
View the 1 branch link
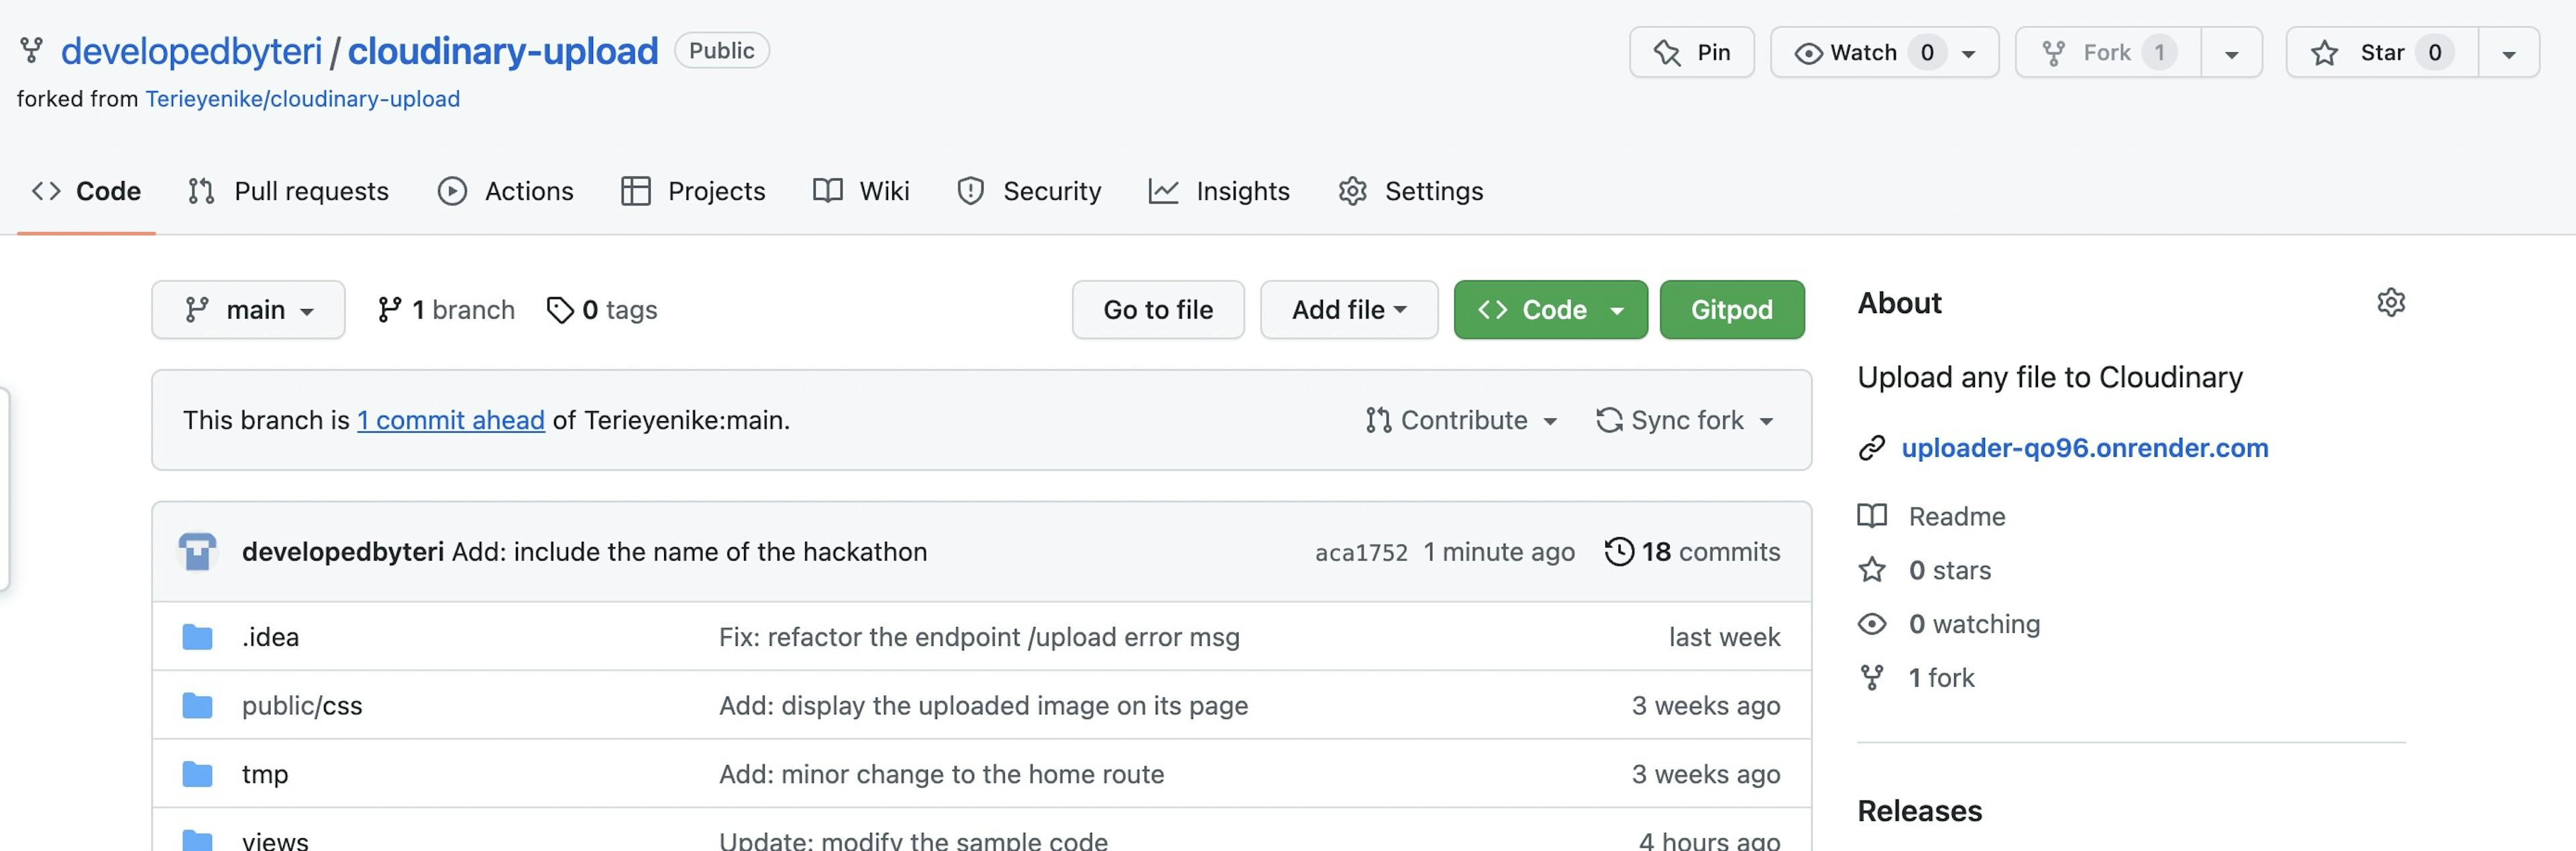coord(446,310)
